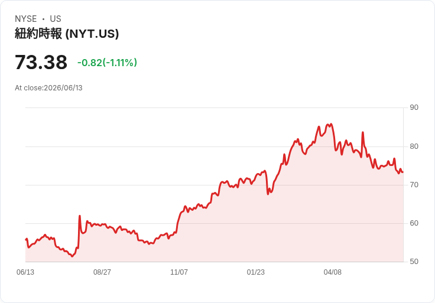Click the NYSE exchange label
This screenshot has height=303, width=435.
click(x=26, y=19)
